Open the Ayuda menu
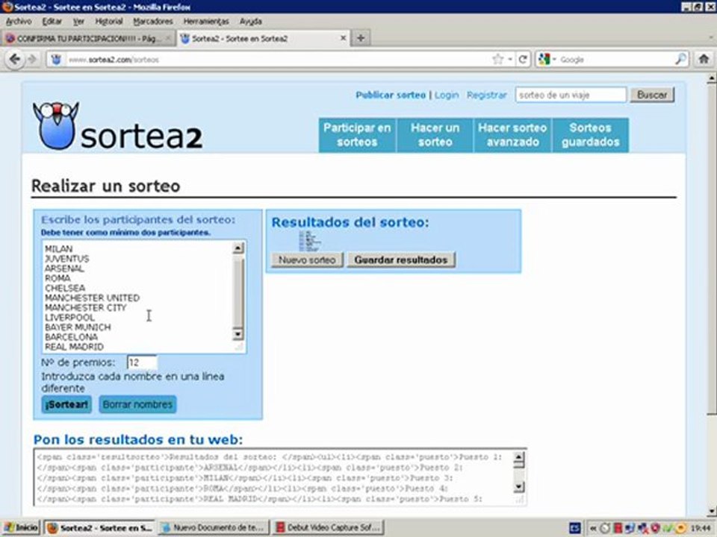 click(x=250, y=22)
